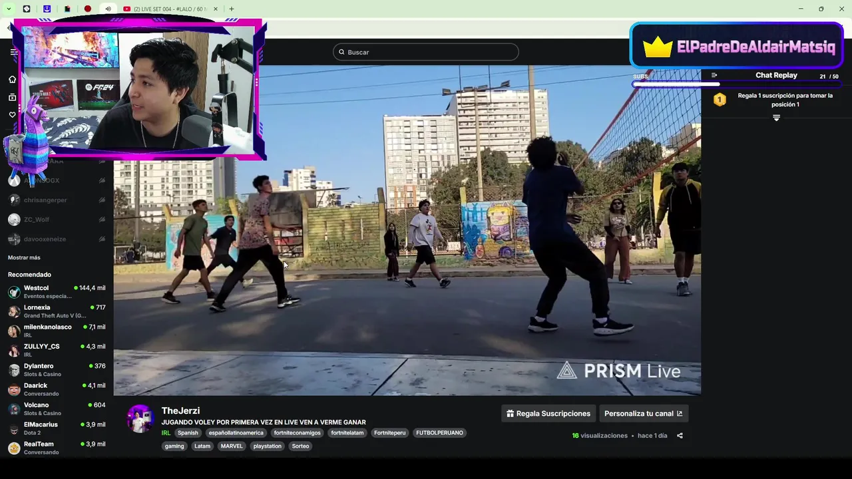Click ElMacarius avatar icon
The image size is (852, 479).
point(14,428)
